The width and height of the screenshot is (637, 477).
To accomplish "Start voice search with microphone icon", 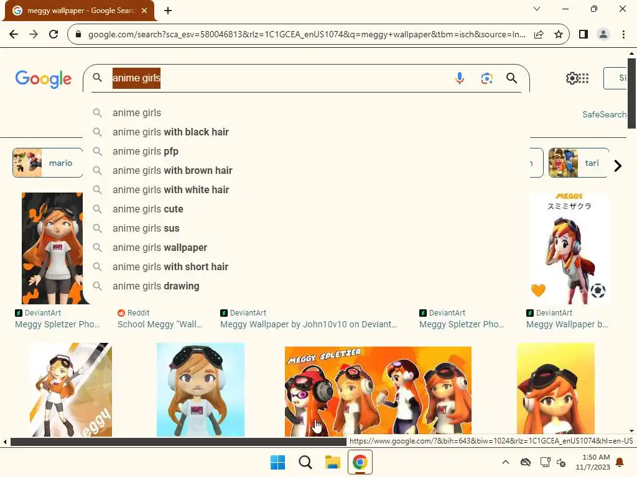I will (x=460, y=78).
